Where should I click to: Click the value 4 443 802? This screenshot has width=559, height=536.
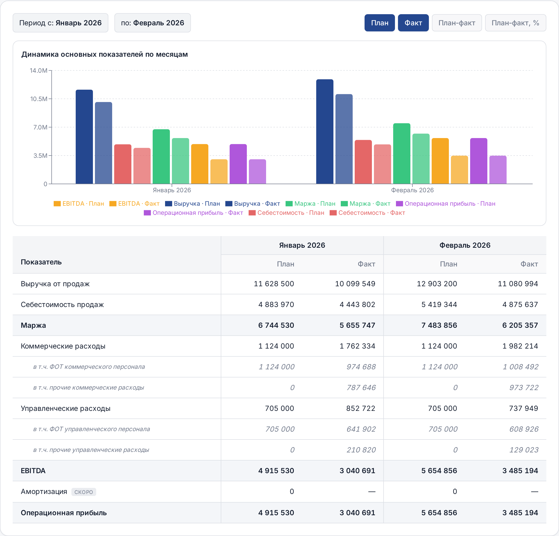tap(357, 304)
